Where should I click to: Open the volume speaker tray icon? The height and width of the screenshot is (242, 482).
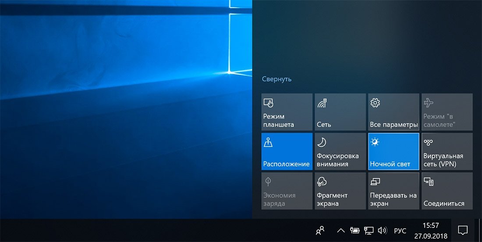pyautogui.click(x=383, y=230)
